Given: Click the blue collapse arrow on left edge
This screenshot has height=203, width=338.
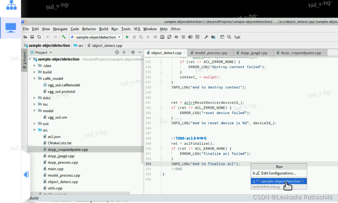Looking at the screenshot, I should (26, 174).
